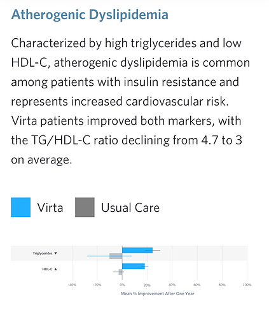This screenshot has width=269, height=318.
Task: Click the 0% axis tick label
Action: pyautogui.click(x=122, y=285)
